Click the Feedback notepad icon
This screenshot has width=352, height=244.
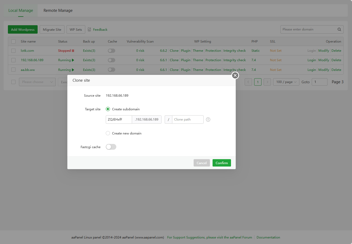tap(89, 29)
